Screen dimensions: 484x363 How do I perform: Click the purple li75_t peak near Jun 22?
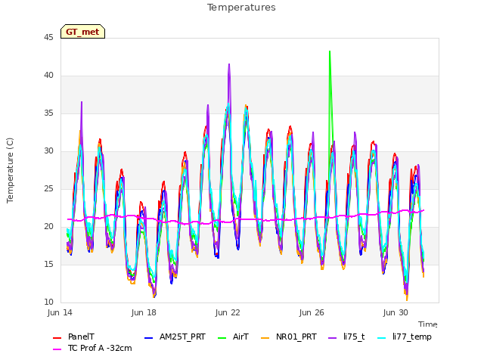229,64
